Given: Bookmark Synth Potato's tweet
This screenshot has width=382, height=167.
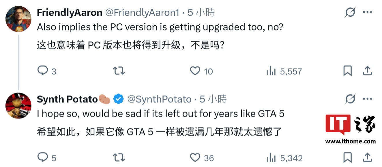Looking at the screenshot, I should click(348, 157).
